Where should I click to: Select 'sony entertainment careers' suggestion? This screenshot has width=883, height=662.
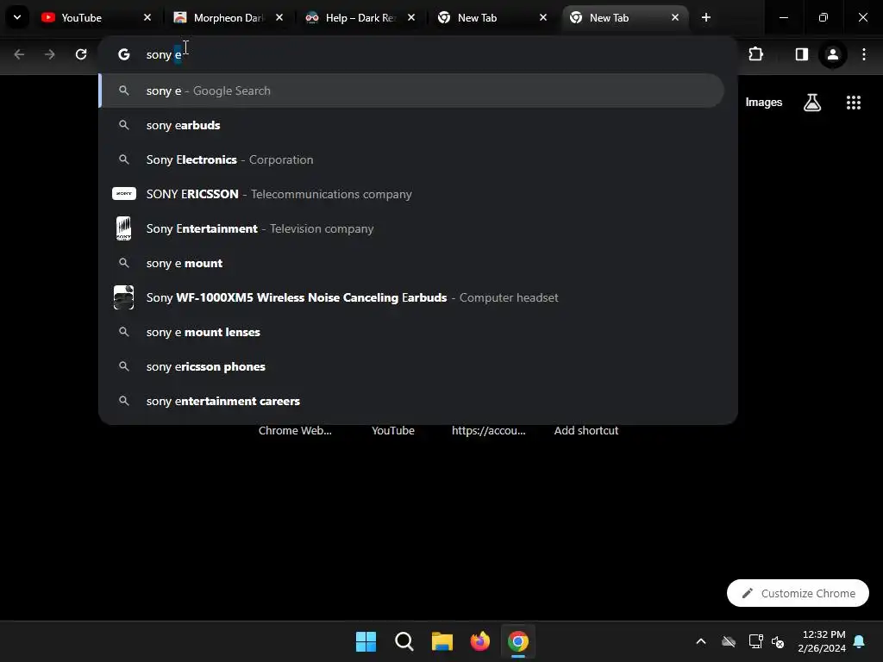pyautogui.click(x=411, y=401)
